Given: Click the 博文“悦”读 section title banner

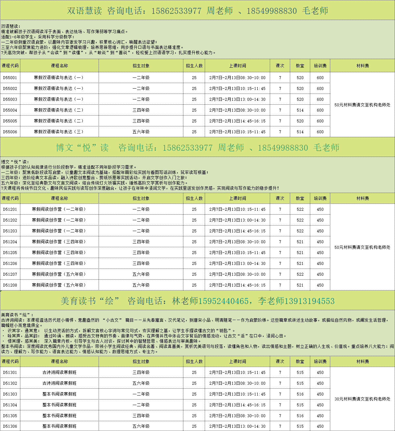Looking at the screenshot, I should coord(197,148).
